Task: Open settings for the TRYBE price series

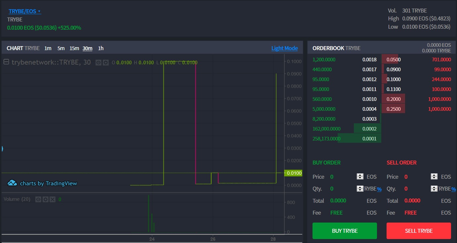Action: [105, 62]
